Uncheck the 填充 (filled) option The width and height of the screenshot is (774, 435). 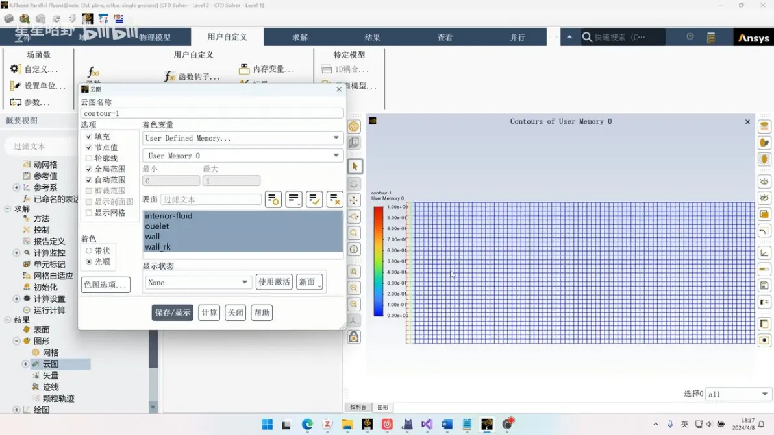[x=89, y=136]
